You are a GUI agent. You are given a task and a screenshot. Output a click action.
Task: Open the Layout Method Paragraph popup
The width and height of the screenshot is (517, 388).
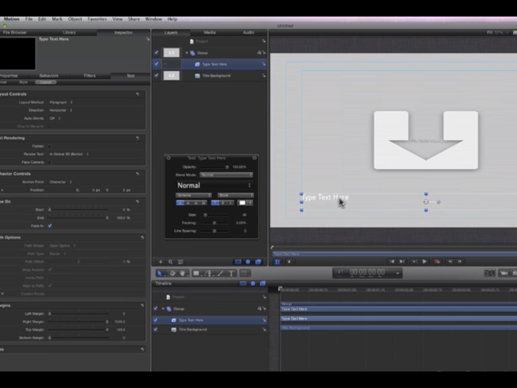point(61,102)
